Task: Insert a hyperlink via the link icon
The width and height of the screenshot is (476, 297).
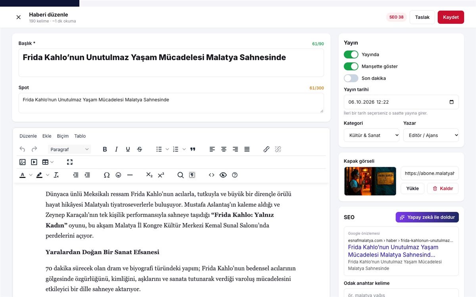Action: point(266,149)
